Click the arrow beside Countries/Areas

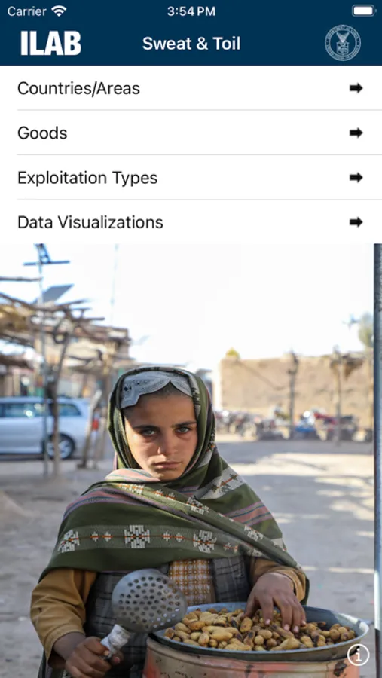pyautogui.click(x=356, y=88)
